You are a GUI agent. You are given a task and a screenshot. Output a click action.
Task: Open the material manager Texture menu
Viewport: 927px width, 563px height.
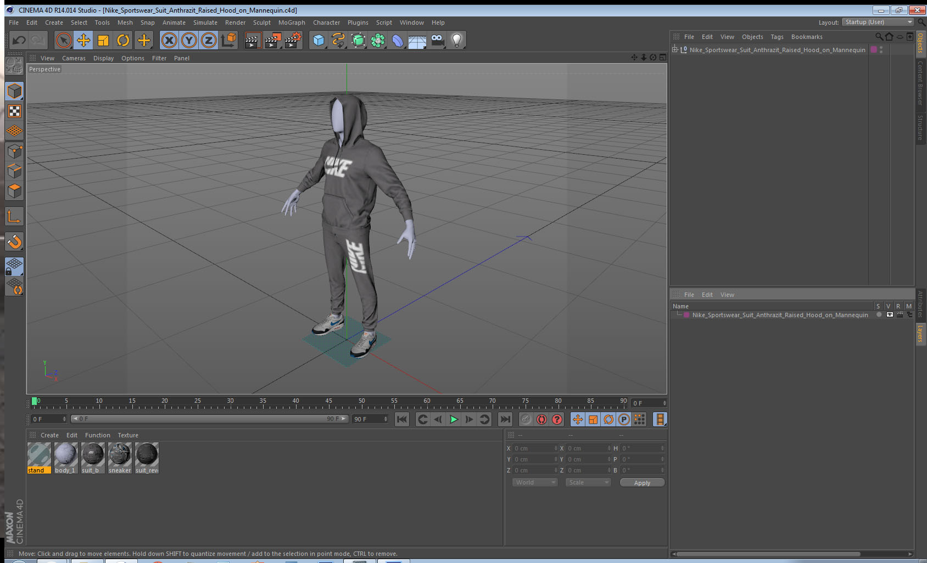pos(128,435)
